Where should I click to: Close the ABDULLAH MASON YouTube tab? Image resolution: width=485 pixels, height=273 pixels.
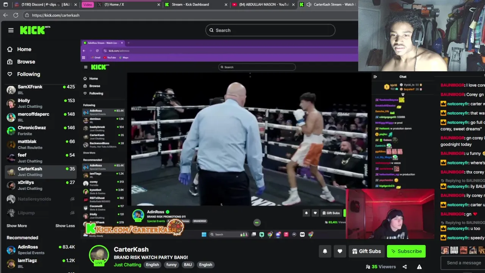coord(293,5)
